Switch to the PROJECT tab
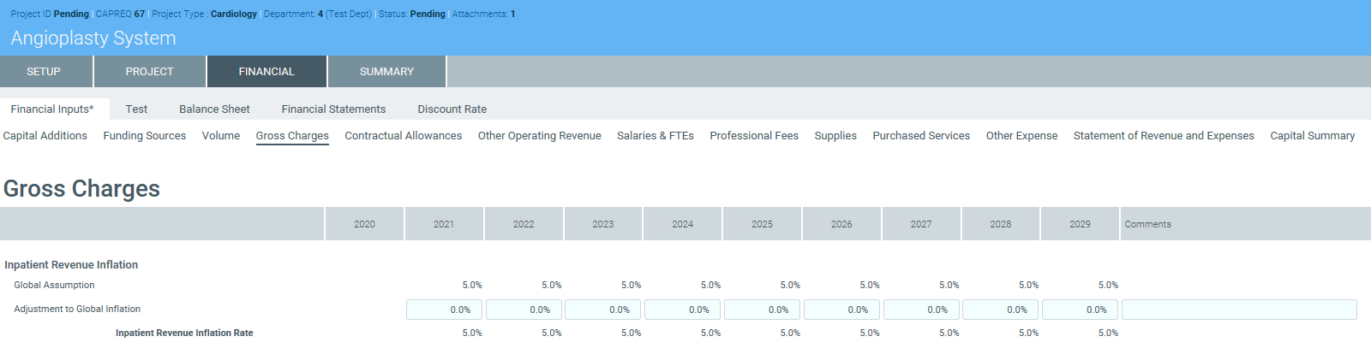Image resolution: width=1371 pixels, height=354 pixels. pos(150,72)
